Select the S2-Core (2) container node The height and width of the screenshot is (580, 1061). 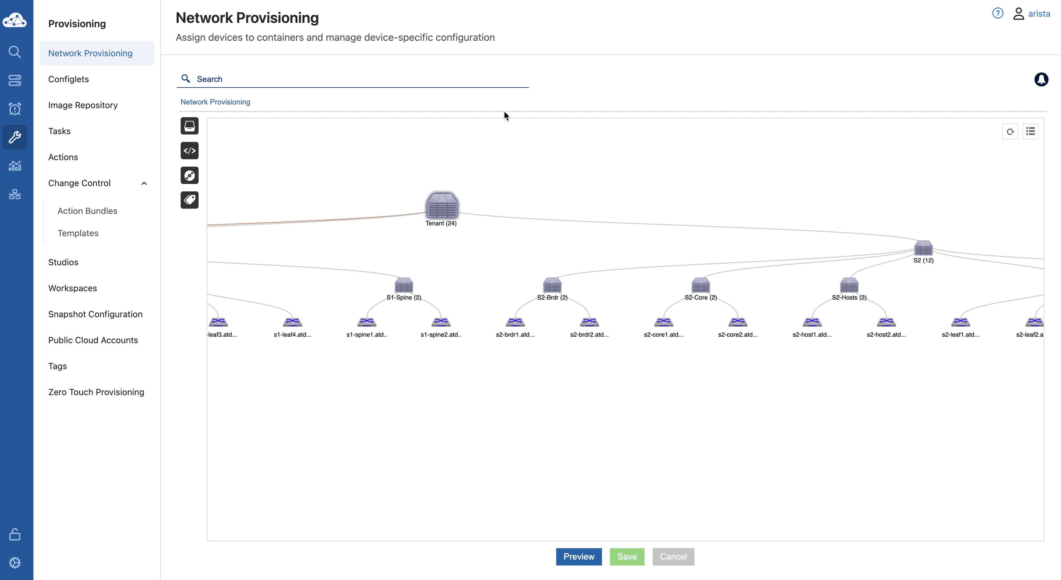point(700,285)
